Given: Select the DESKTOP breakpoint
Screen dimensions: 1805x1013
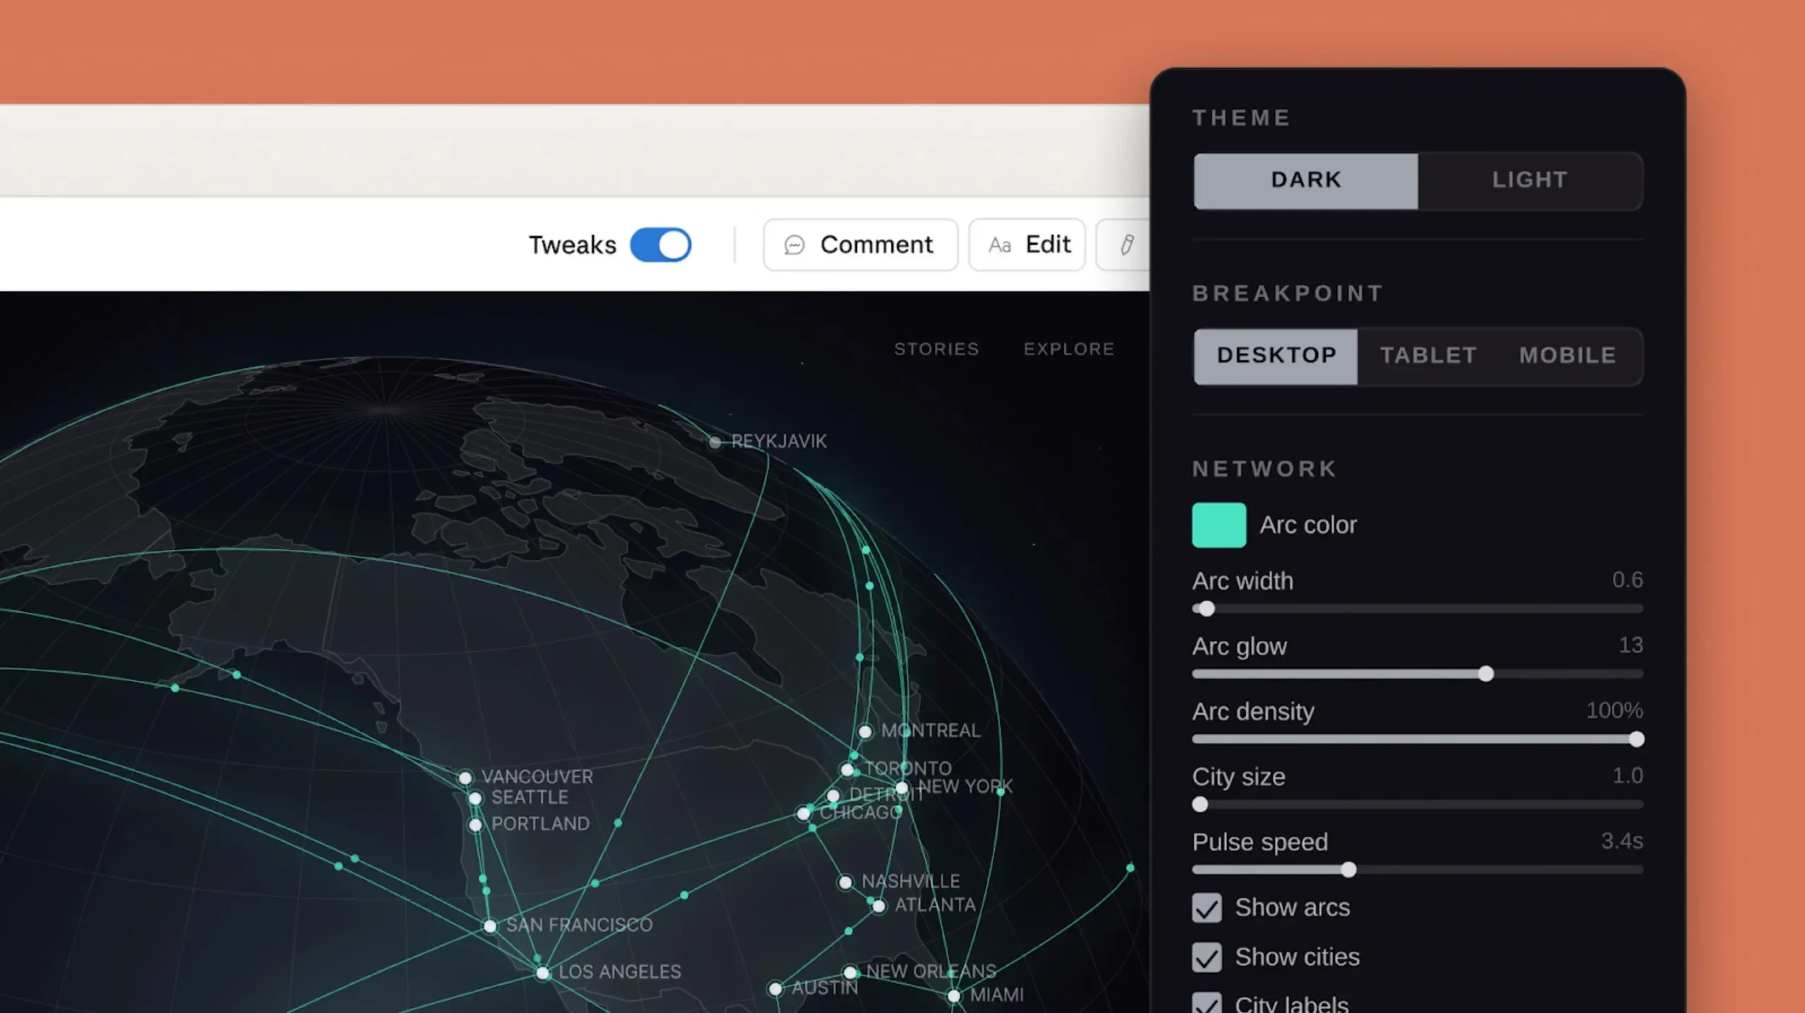Looking at the screenshot, I should (x=1276, y=356).
